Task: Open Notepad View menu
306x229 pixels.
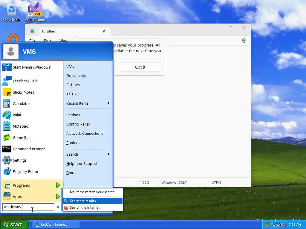Action: click(x=64, y=41)
